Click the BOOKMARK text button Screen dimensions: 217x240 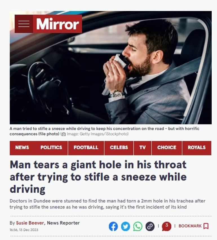pos(190,226)
